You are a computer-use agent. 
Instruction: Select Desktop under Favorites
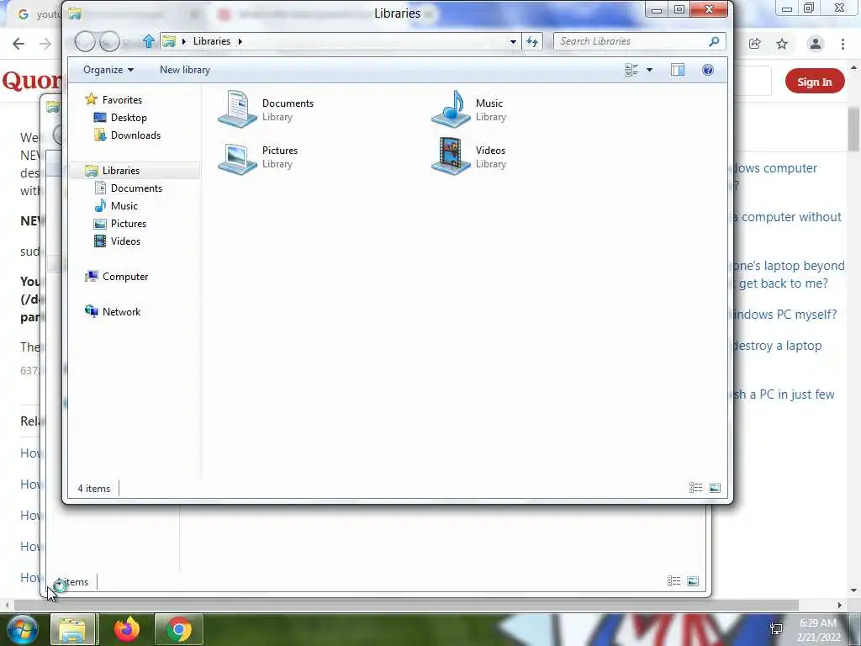tap(129, 118)
